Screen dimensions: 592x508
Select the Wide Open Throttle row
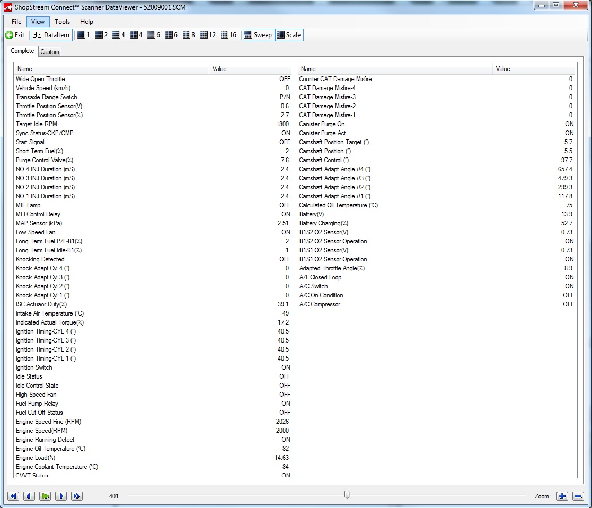point(153,79)
